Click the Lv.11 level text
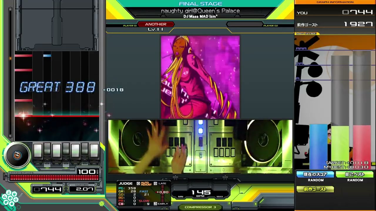 coord(156,29)
